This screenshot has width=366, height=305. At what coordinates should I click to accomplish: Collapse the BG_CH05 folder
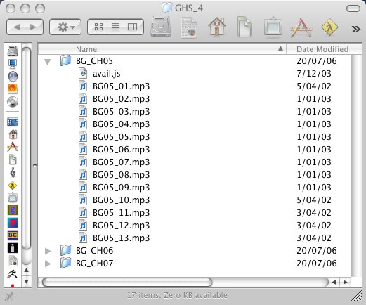pos(48,62)
